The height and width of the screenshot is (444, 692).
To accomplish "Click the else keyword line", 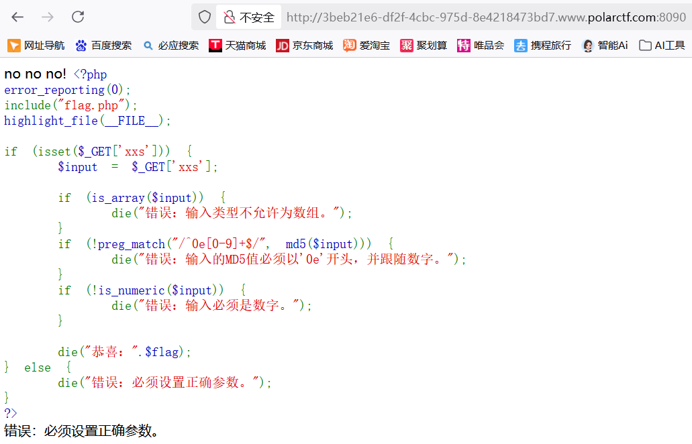I will [38, 368].
